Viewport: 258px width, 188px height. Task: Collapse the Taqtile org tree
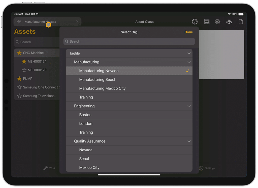pyautogui.click(x=189, y=53)
